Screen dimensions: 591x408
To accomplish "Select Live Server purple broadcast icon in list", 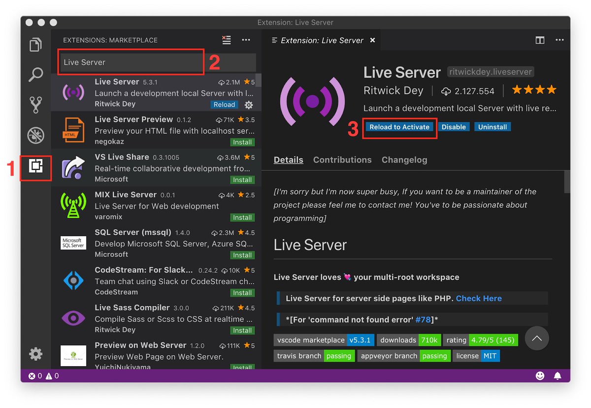I will tap(73, 92).
